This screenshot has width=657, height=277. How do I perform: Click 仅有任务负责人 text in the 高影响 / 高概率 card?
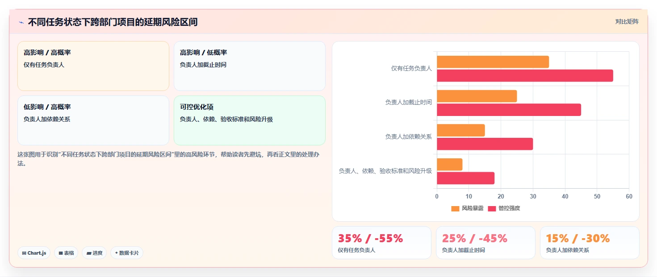[44, 65]
